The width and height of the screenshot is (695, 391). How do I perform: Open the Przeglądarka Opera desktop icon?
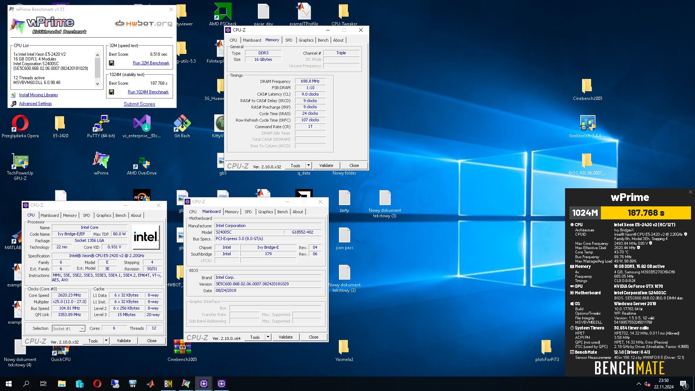pyautogui.click(x=20, y=127)
